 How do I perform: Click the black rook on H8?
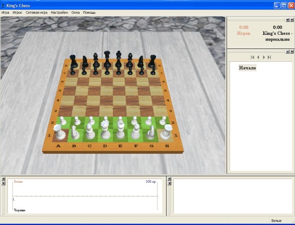point(152,61)
